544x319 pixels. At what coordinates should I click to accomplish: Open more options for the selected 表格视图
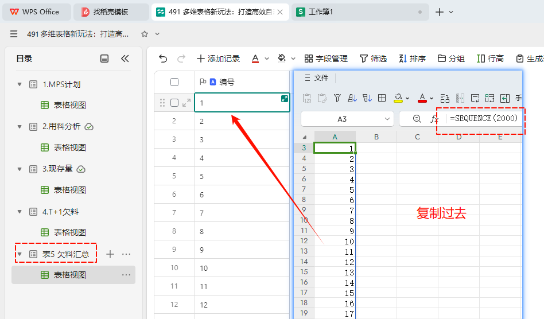[x=126, y=275]
